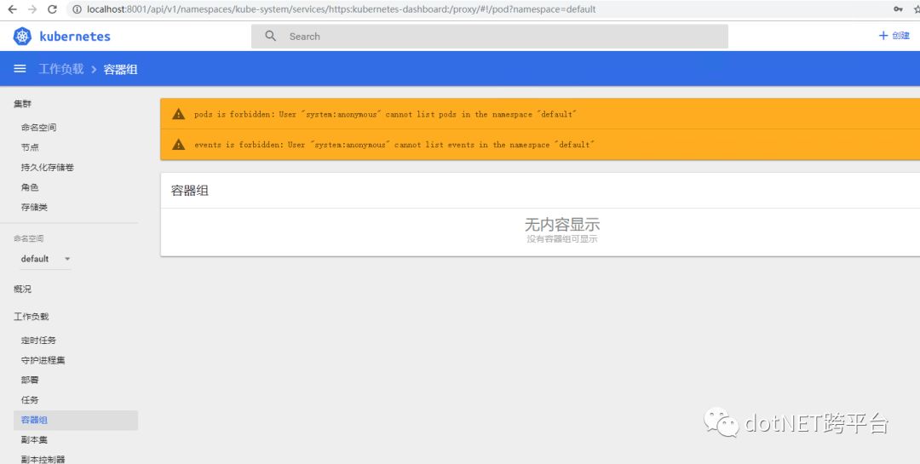
Task: Open the hamburger navigation menu
Action: [20, 69]
